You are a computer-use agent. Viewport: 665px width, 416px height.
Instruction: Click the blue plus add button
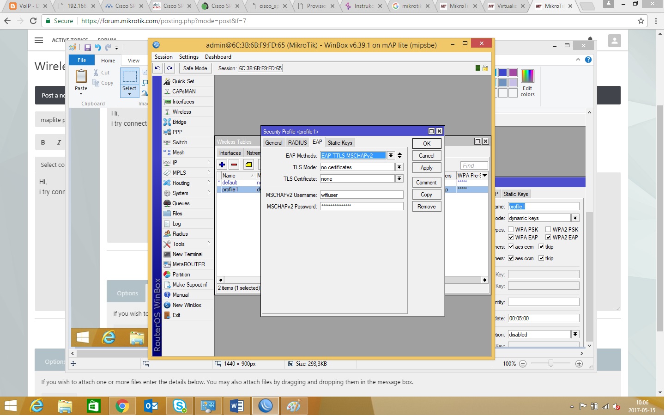point(222,165)
